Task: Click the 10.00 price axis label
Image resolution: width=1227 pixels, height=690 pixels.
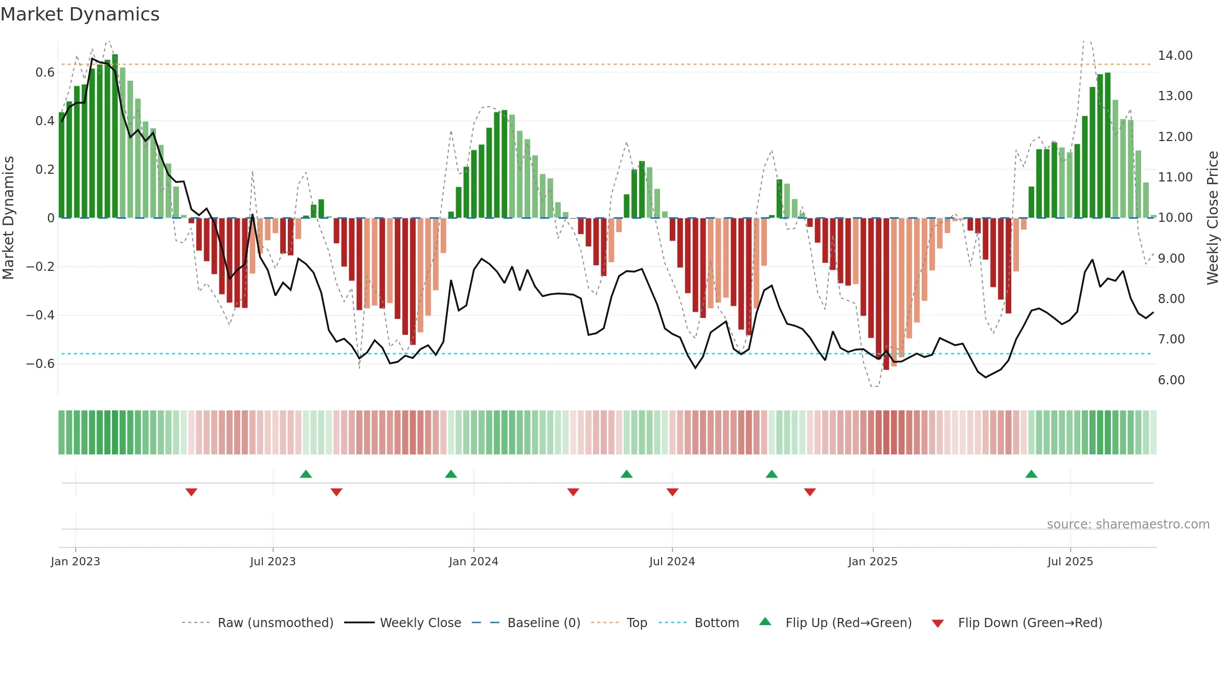Action: (x=1175, y=217)
